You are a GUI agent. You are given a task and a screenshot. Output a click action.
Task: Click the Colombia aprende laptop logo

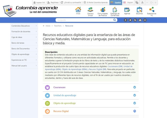[9, 11]
